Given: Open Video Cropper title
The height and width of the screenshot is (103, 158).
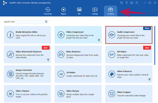Looking at the screenshot, I should coord(124,92).
